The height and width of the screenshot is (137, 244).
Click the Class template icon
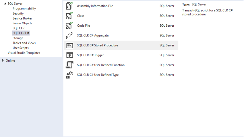69,16
